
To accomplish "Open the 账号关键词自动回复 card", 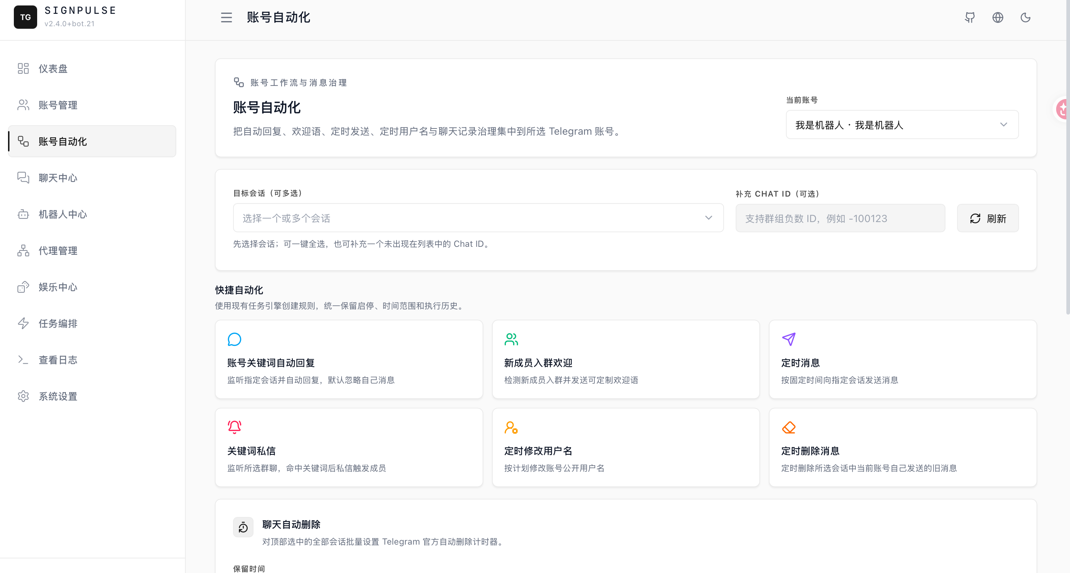I will [349, 359].
